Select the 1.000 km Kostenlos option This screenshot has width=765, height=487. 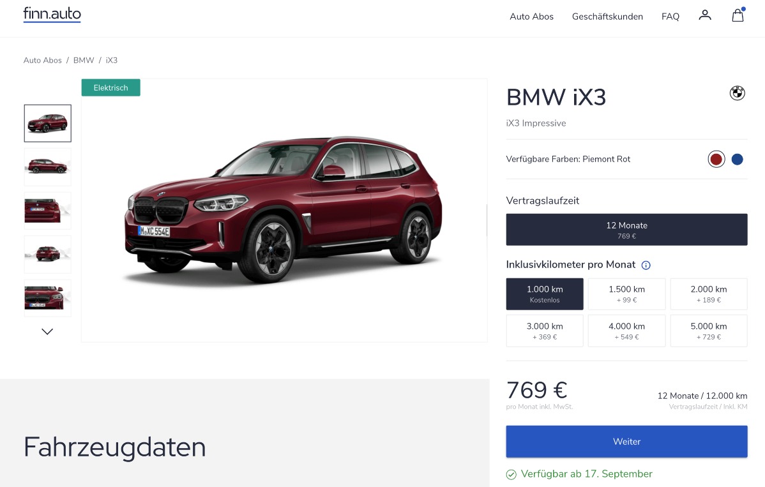(545, 294)
